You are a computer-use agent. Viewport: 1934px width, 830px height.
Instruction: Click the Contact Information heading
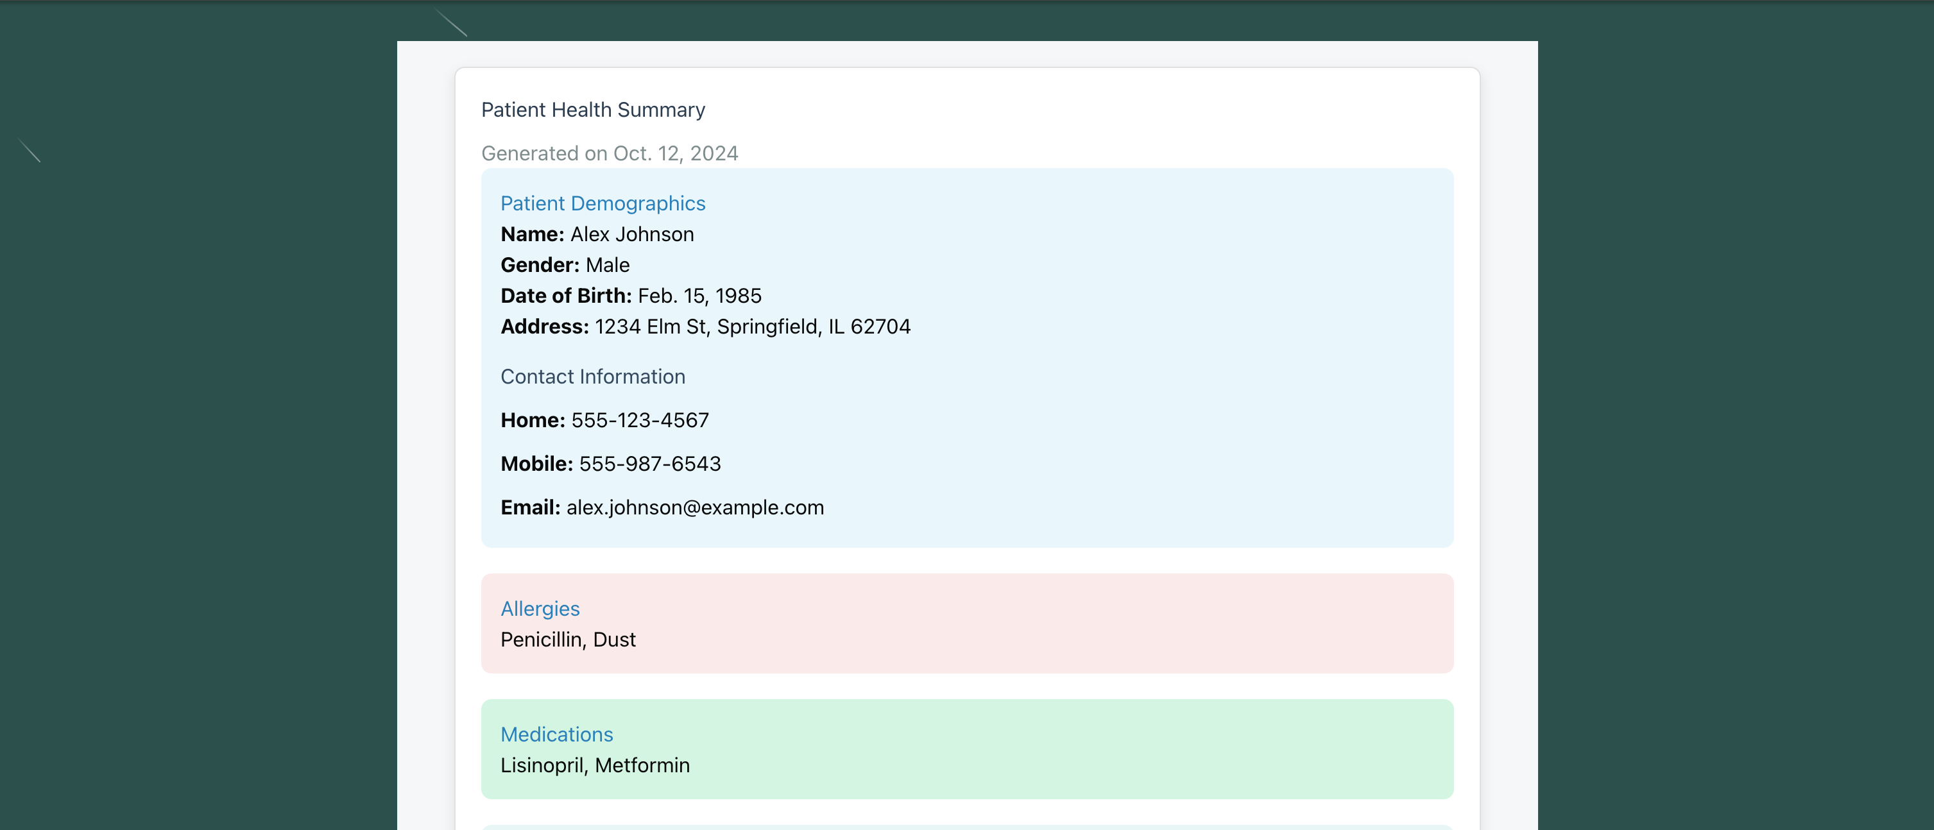[x=592, y=377]
